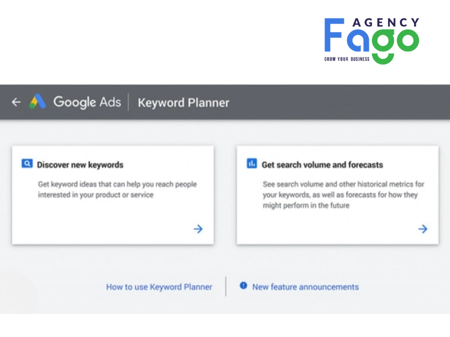
Task: Open New feature announcements
Action: pos(305,286)
